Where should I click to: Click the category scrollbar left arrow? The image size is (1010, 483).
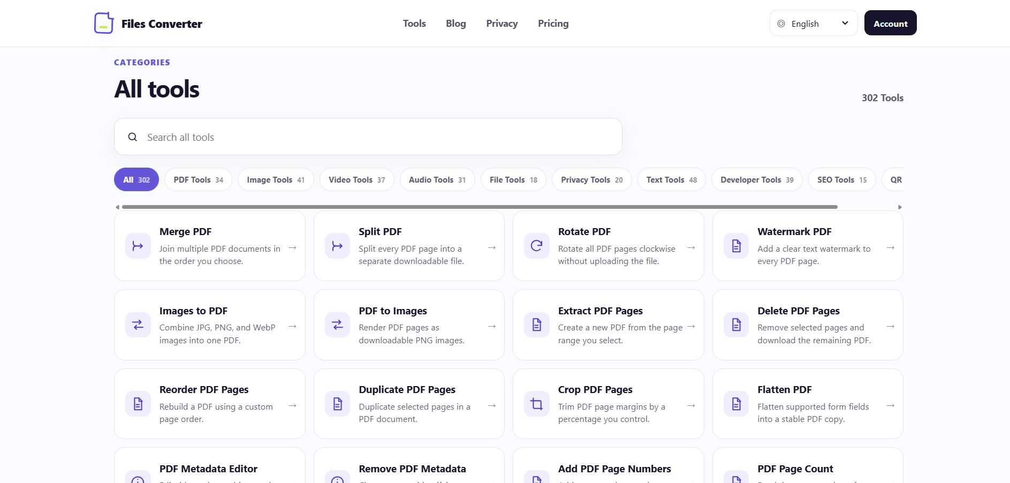click(118, 207)
